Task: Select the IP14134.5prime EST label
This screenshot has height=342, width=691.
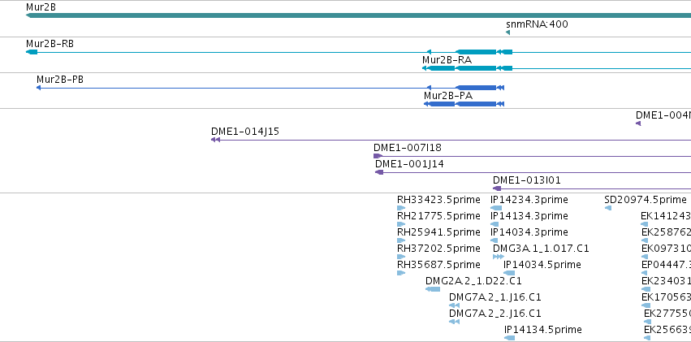Action: click(x=543, y=330)
